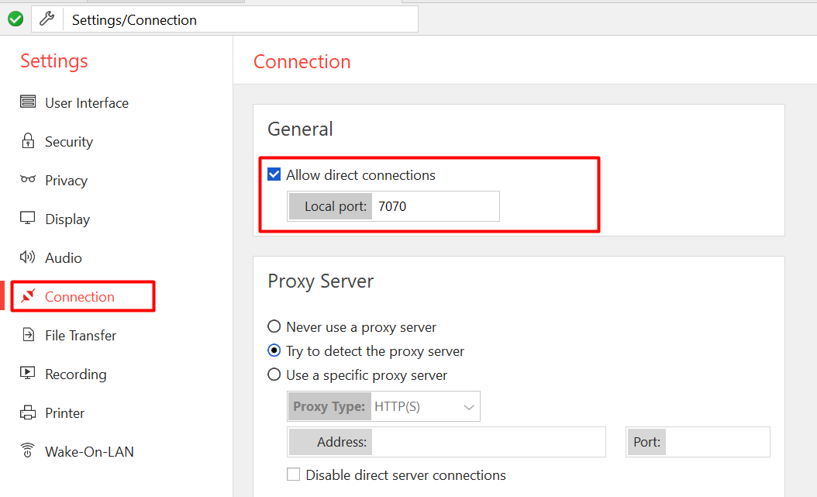
Task: Open the Proxy Type dropdown
Action: (384, 406)
